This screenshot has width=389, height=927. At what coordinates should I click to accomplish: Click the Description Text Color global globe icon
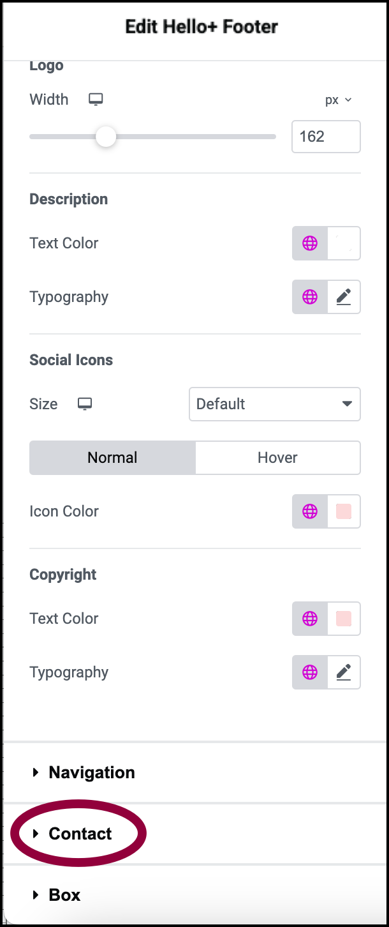coord(310,243)
